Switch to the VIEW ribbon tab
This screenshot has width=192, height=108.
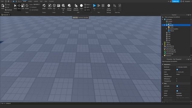pos(46,1)
